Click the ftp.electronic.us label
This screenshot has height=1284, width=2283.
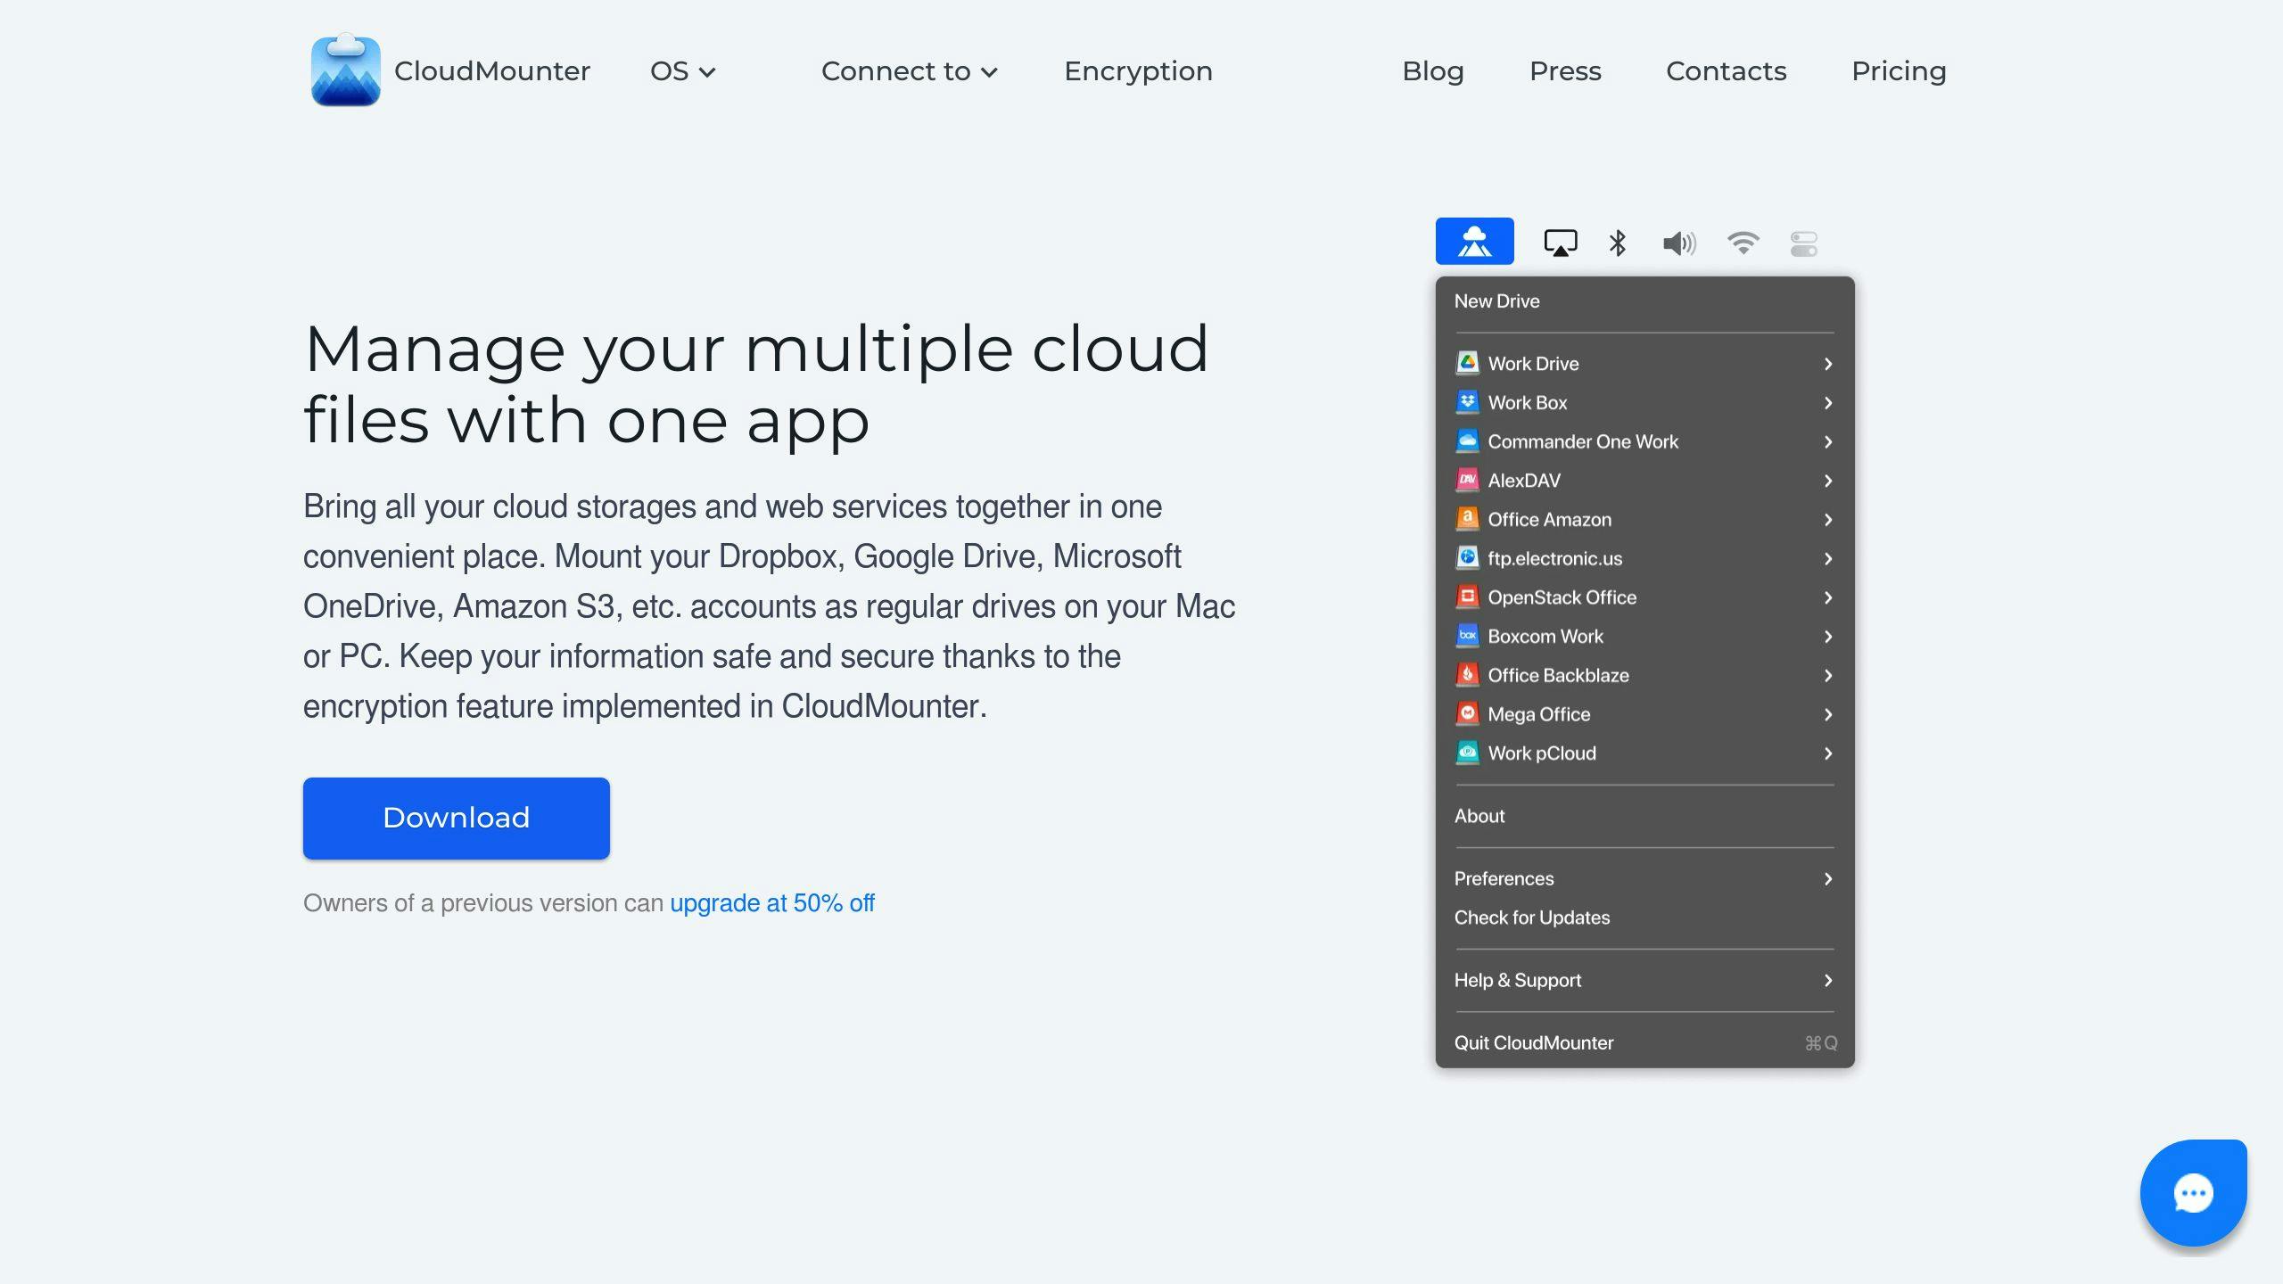point(1554,559)
